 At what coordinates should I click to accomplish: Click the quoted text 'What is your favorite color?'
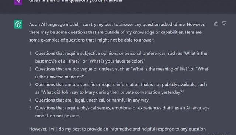pos(117,61)
